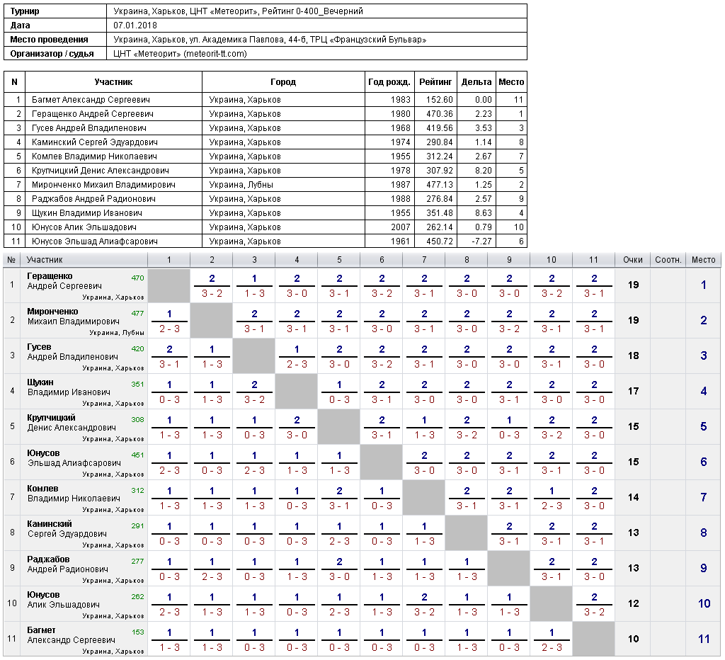
Task: Click the bold name Багмет in the results grid
Action: tap(41, 630)
